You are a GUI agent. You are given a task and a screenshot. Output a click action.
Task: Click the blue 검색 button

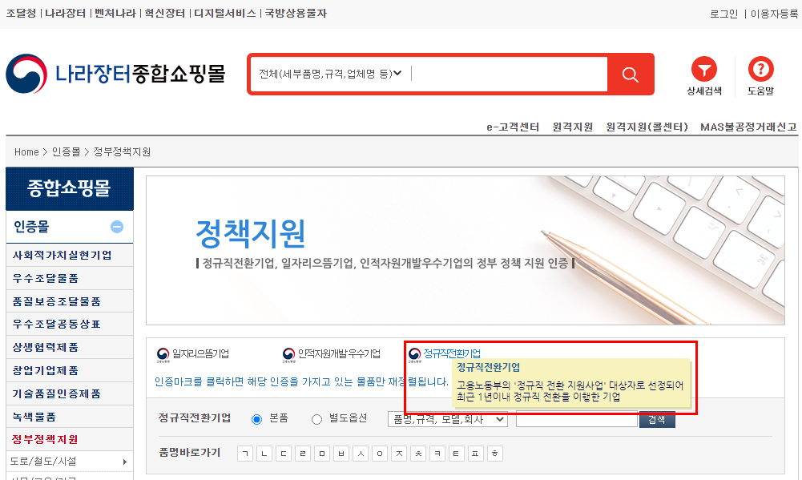(657, 420)
